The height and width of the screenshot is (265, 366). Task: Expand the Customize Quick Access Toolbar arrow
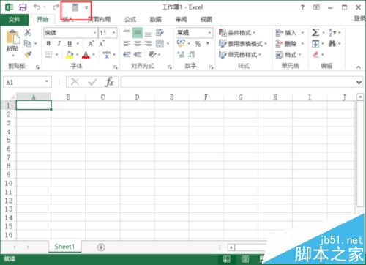86,7
